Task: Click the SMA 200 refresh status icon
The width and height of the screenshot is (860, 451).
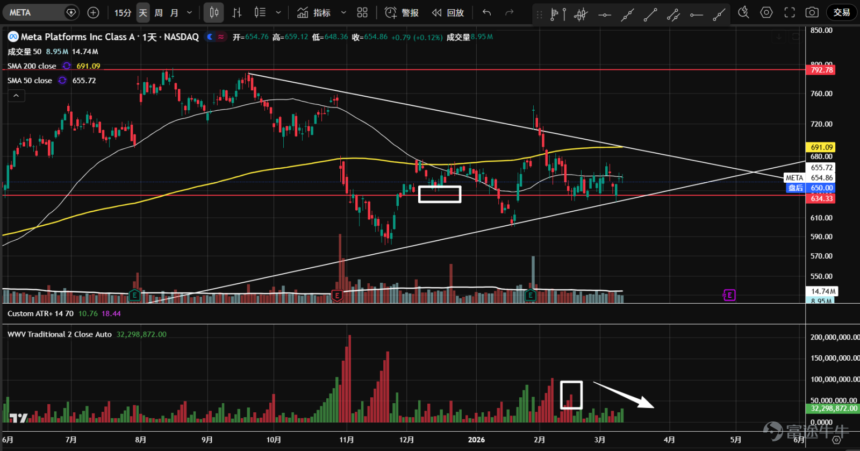Action: [x=67, y=66]
